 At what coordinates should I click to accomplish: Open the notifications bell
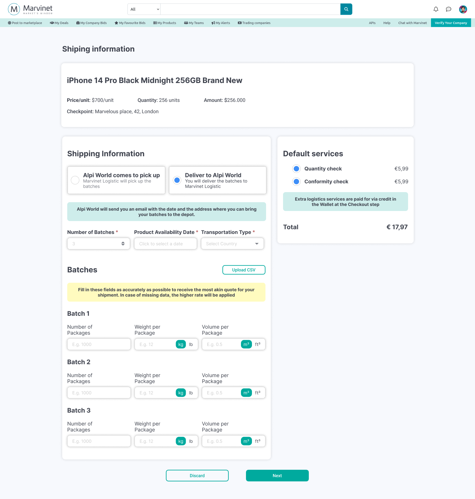click(436, 9)
